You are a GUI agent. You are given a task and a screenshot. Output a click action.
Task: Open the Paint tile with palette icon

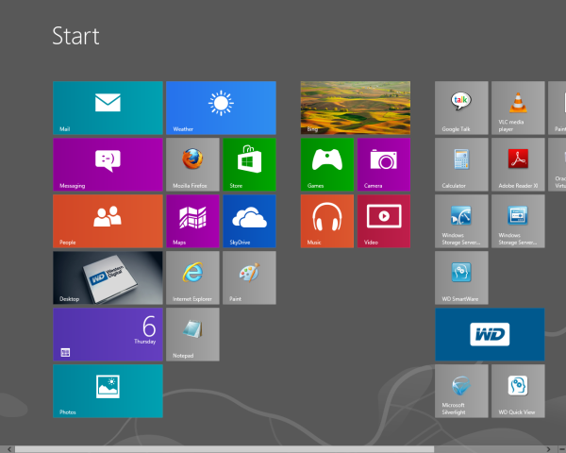249,277
